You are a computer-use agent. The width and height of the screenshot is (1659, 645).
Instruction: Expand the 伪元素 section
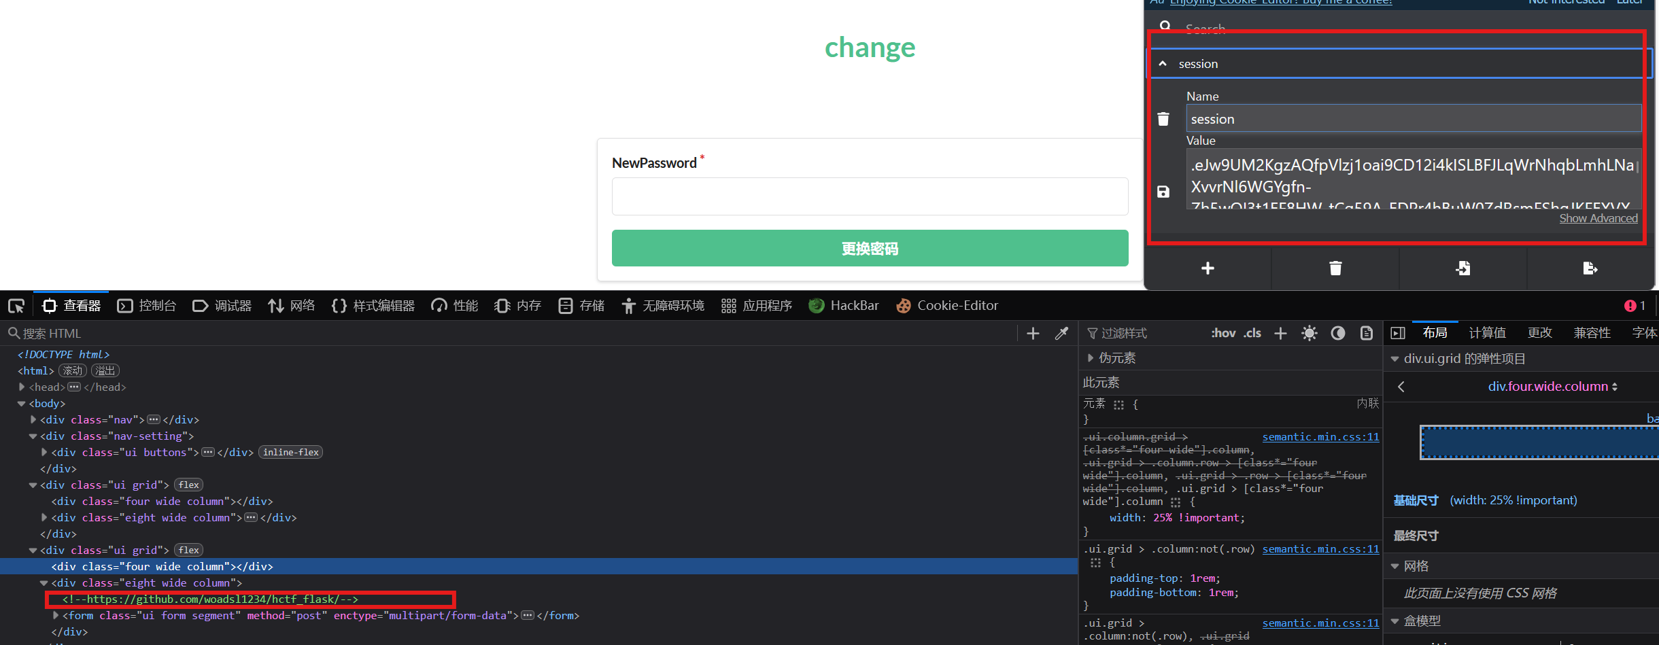1091,358
